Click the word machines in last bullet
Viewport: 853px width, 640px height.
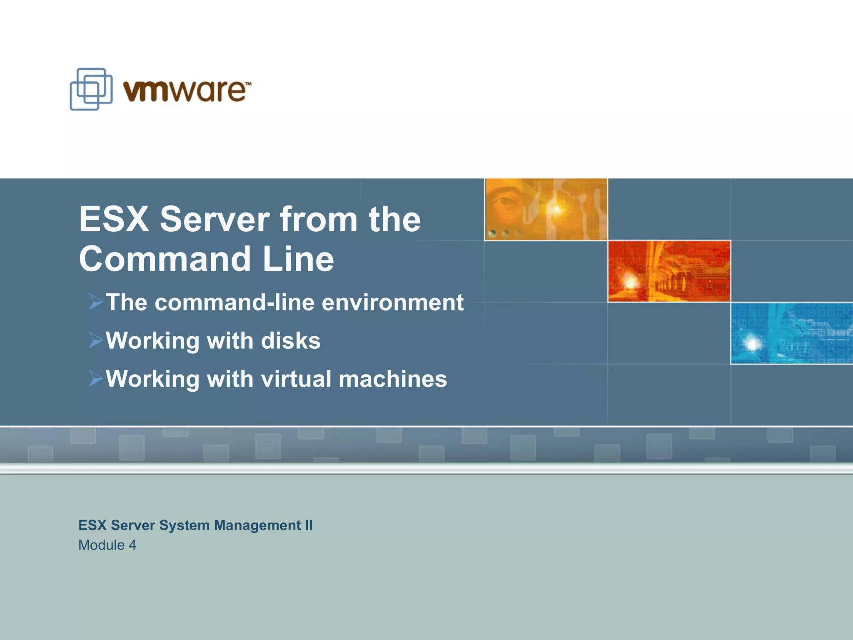(x=393, y=379)
